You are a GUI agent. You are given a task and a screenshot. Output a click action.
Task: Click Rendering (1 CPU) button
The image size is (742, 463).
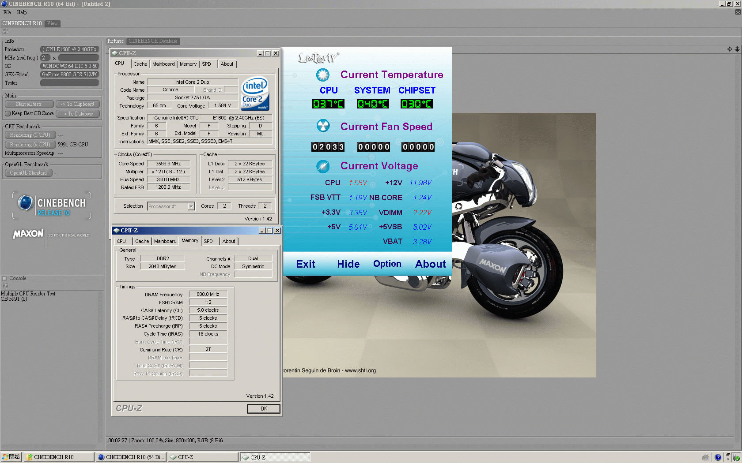click(x=30, y=135)
